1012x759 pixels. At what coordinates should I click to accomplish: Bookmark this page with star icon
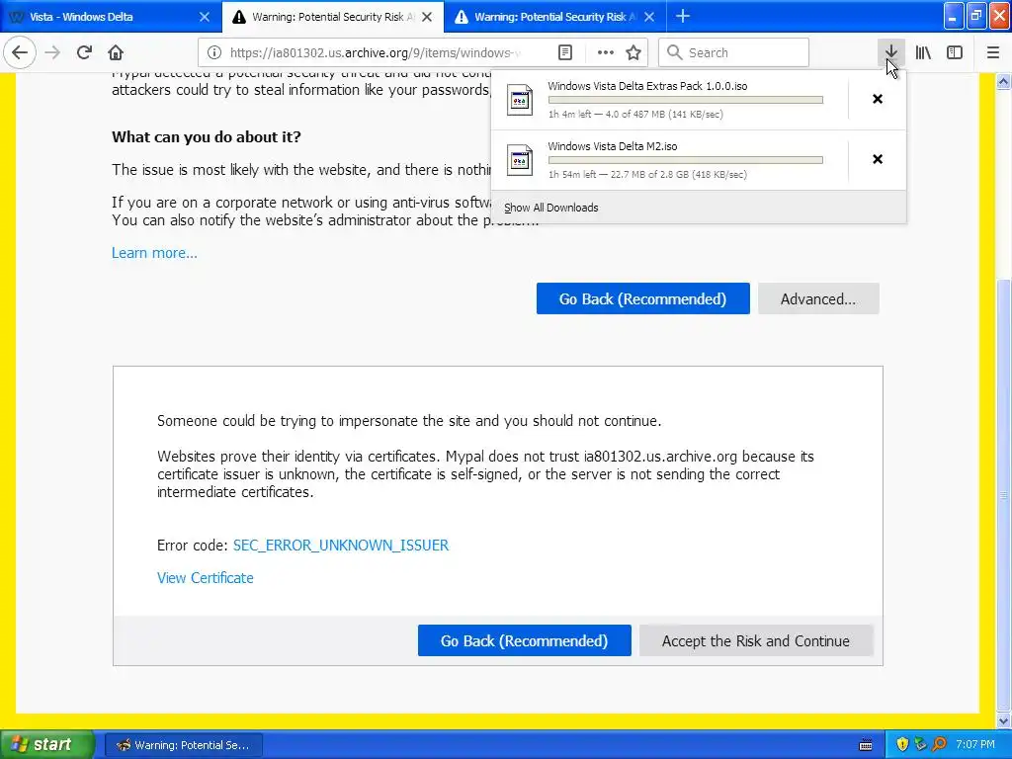[633, 52]
